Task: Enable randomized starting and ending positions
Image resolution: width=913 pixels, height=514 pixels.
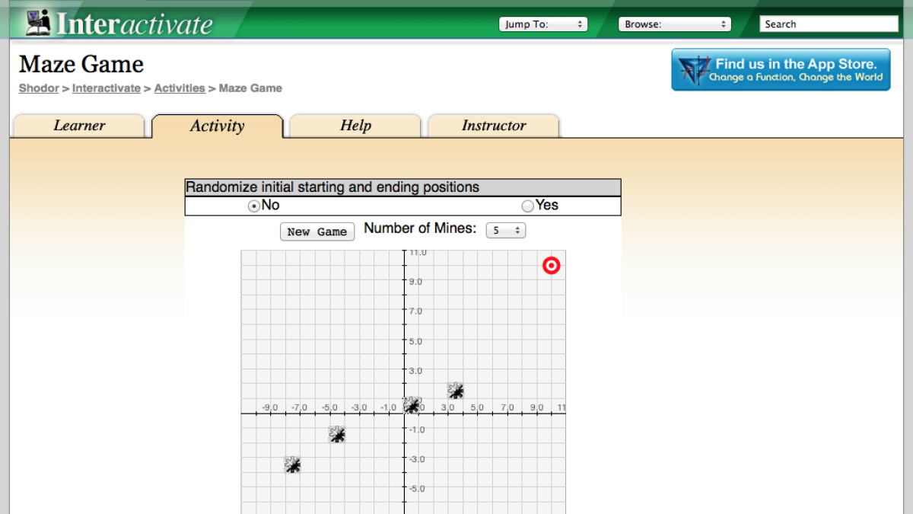Action: (x=528, y=205)
